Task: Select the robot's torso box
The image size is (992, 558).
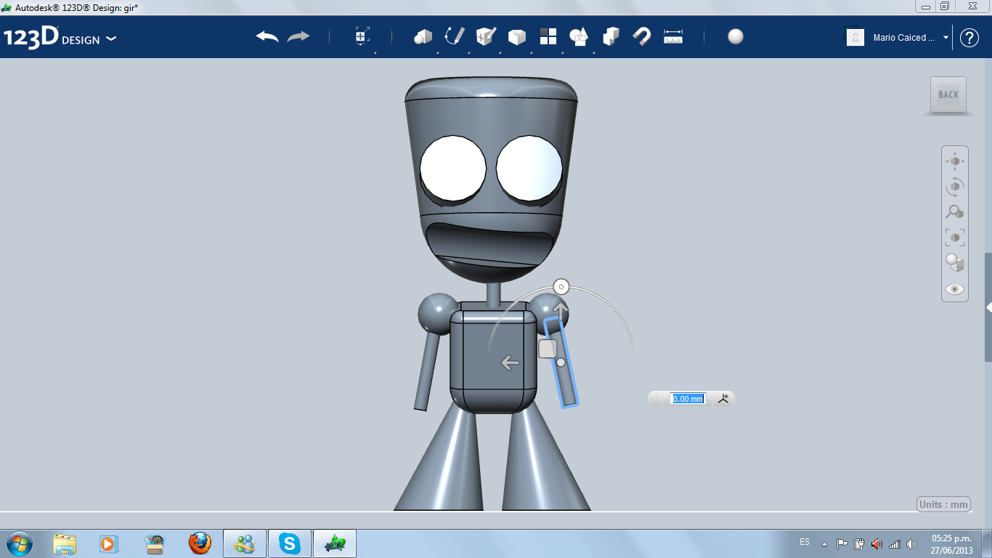Action: [493, 359]
